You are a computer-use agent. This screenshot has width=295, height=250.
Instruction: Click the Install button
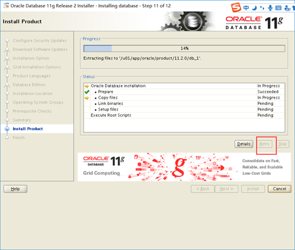coord(253,189)
